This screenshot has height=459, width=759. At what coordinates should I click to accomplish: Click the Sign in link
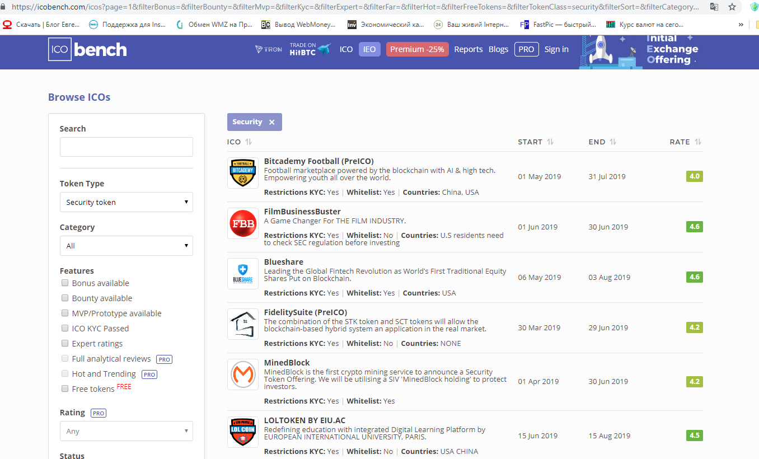click(x=556, y=49)
